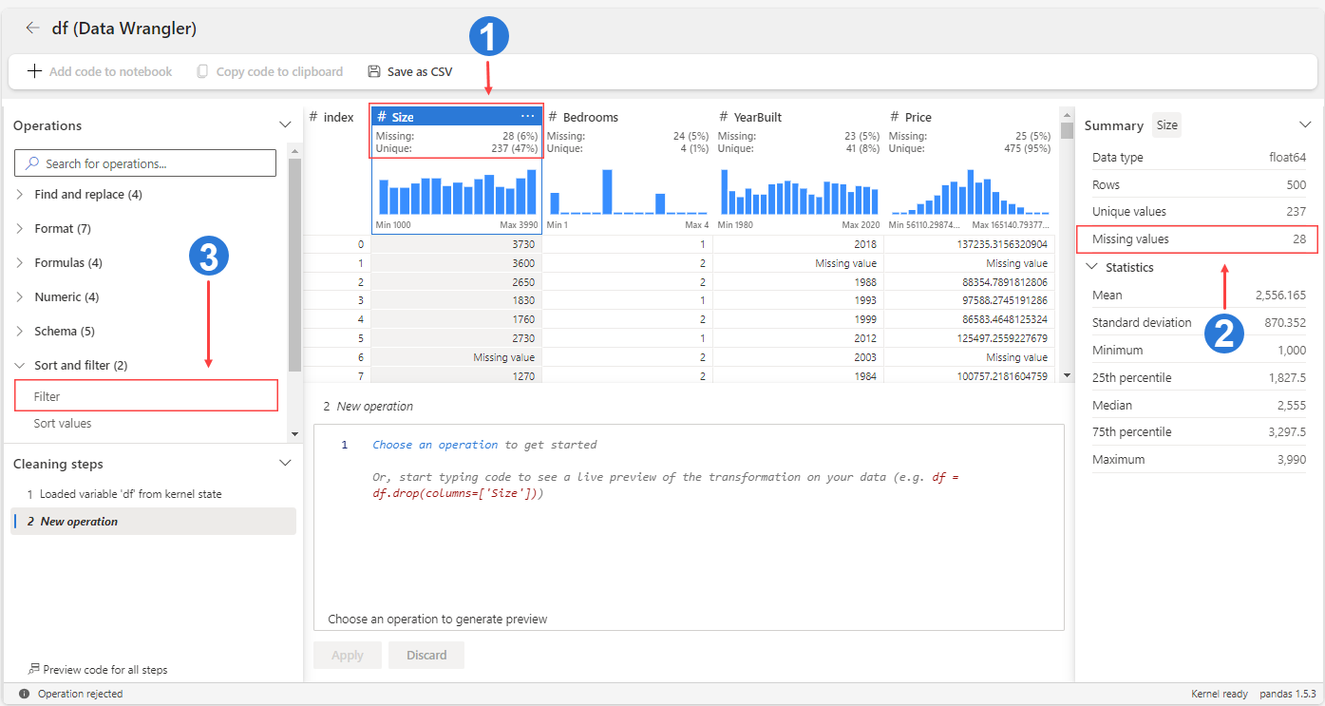This screenshot has width=1325, height=706.
Task: Click the search magnifier in operations box
Action: coord(31,163)
